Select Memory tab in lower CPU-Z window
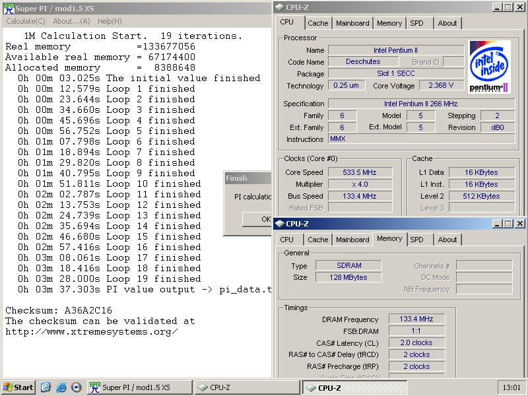This screenshot has width=528, height=396. [x=389, y=238]
